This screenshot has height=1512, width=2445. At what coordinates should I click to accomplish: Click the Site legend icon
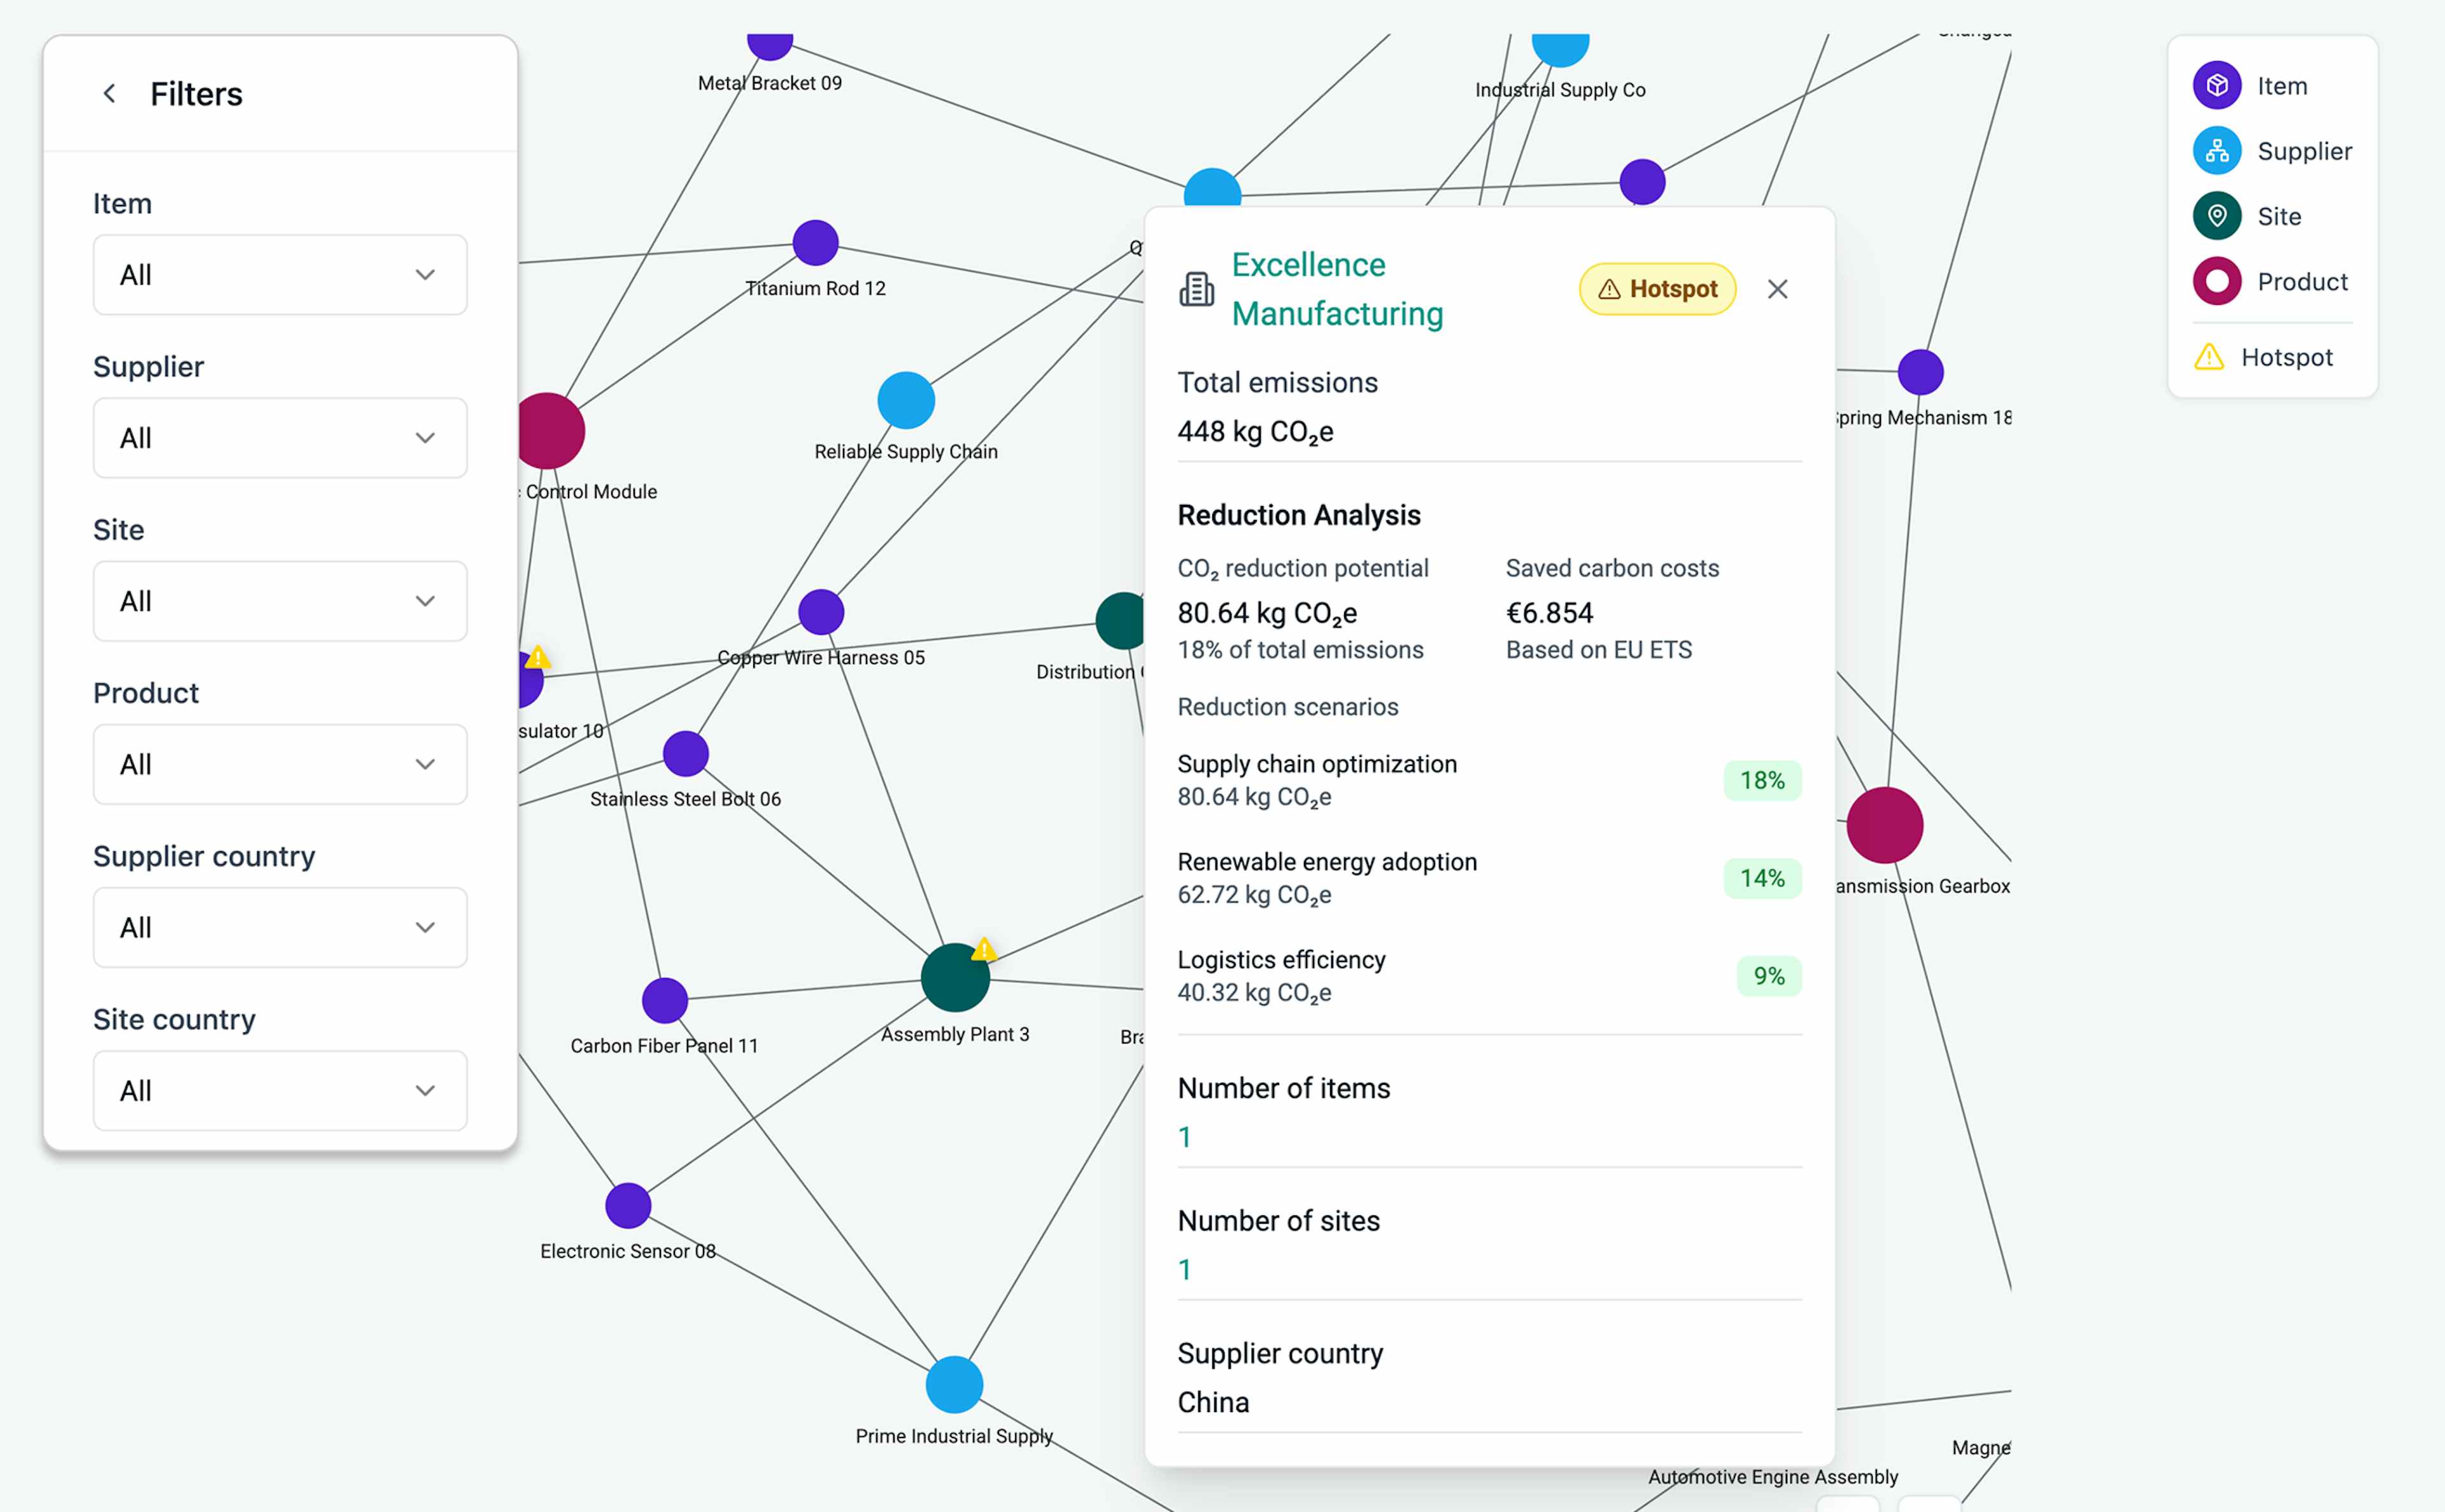(2216, 216)
